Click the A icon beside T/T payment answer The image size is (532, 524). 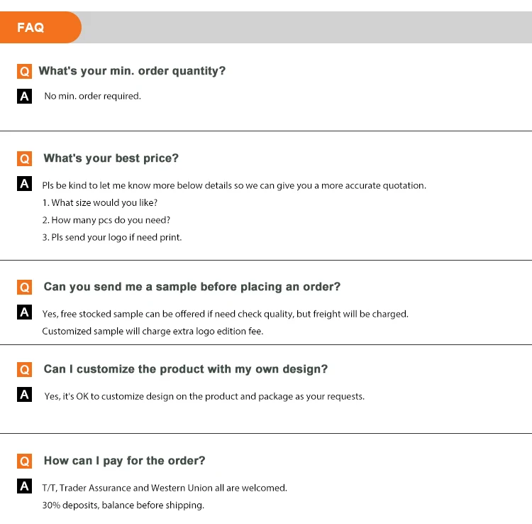(25, 487)
